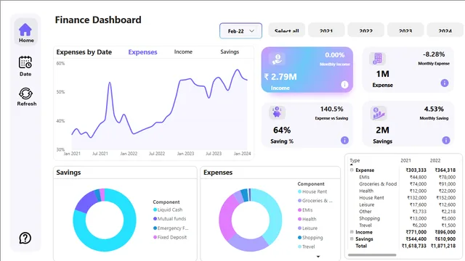Click the 2021 table column header

pyautogui.click(x=405, y=160)
